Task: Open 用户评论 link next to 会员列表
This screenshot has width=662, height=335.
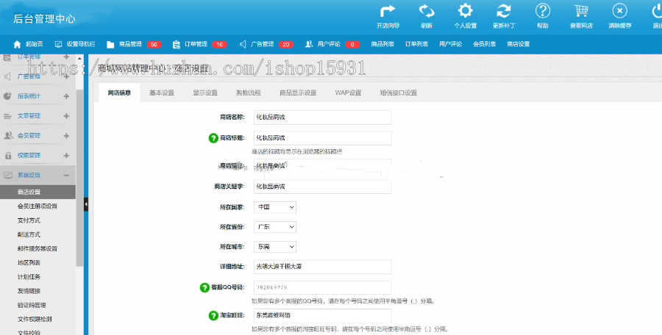Action: pos(450,44)
